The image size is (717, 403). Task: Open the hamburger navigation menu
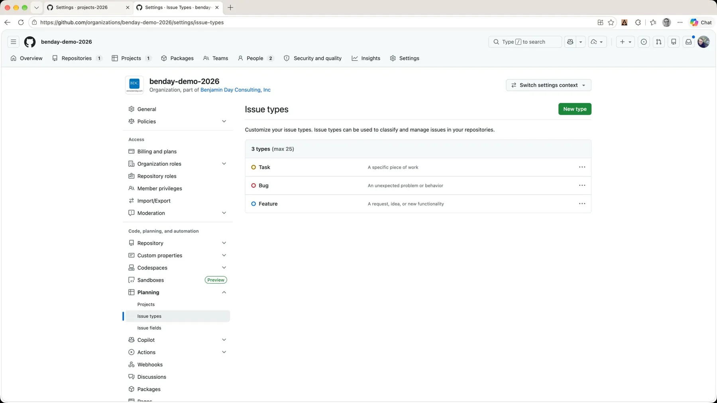pyautogui.click(x=14, y=42)
